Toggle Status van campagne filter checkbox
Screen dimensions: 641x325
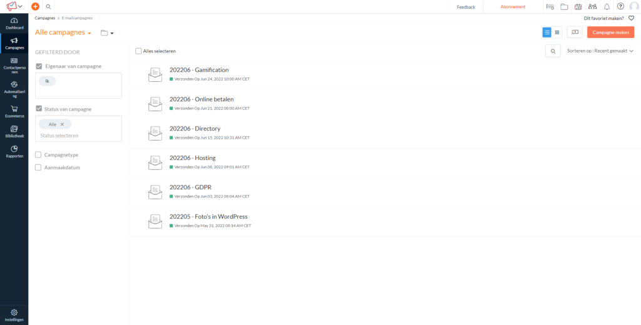click(38, 109)
